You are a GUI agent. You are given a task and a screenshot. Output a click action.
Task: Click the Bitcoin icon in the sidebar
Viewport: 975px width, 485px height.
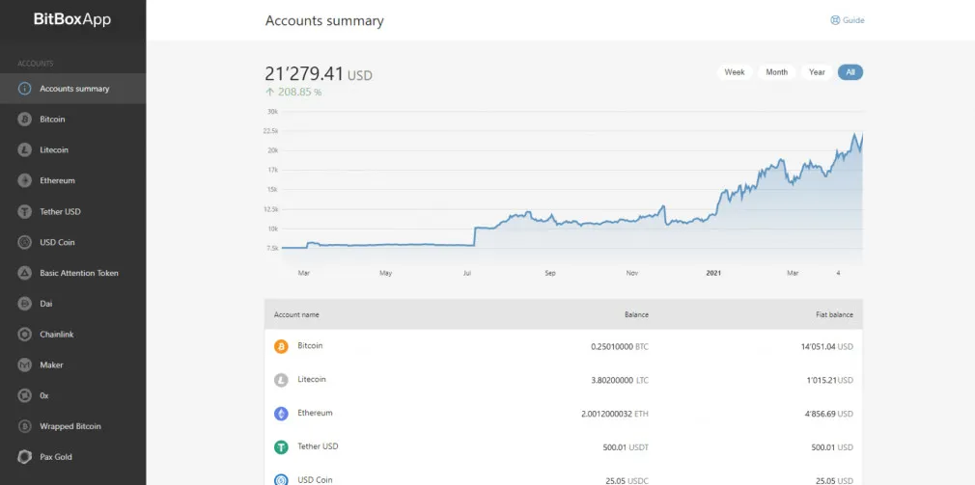pyautogui.click(x=24, y=120)
